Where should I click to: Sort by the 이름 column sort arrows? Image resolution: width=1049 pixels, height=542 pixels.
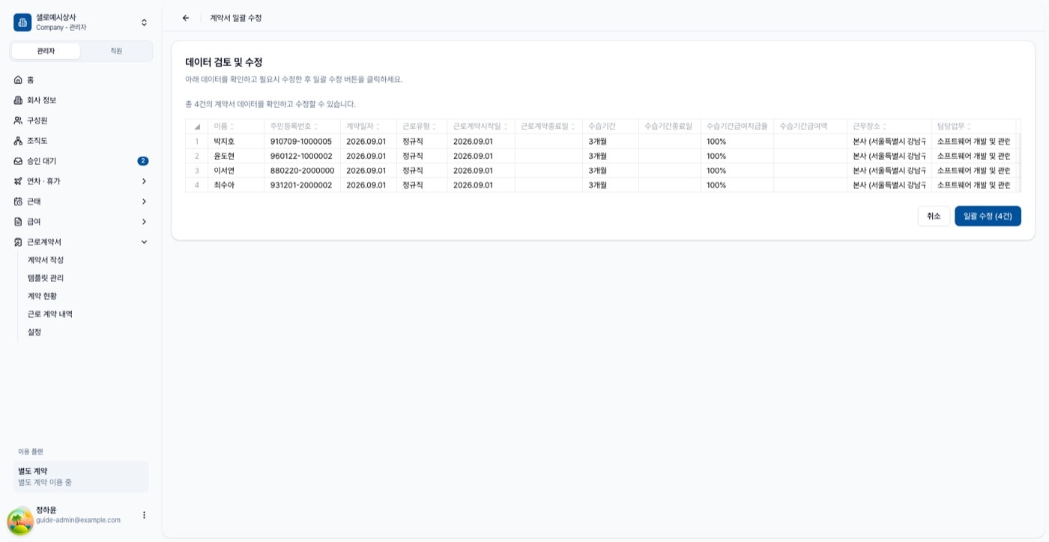point(232,127)
